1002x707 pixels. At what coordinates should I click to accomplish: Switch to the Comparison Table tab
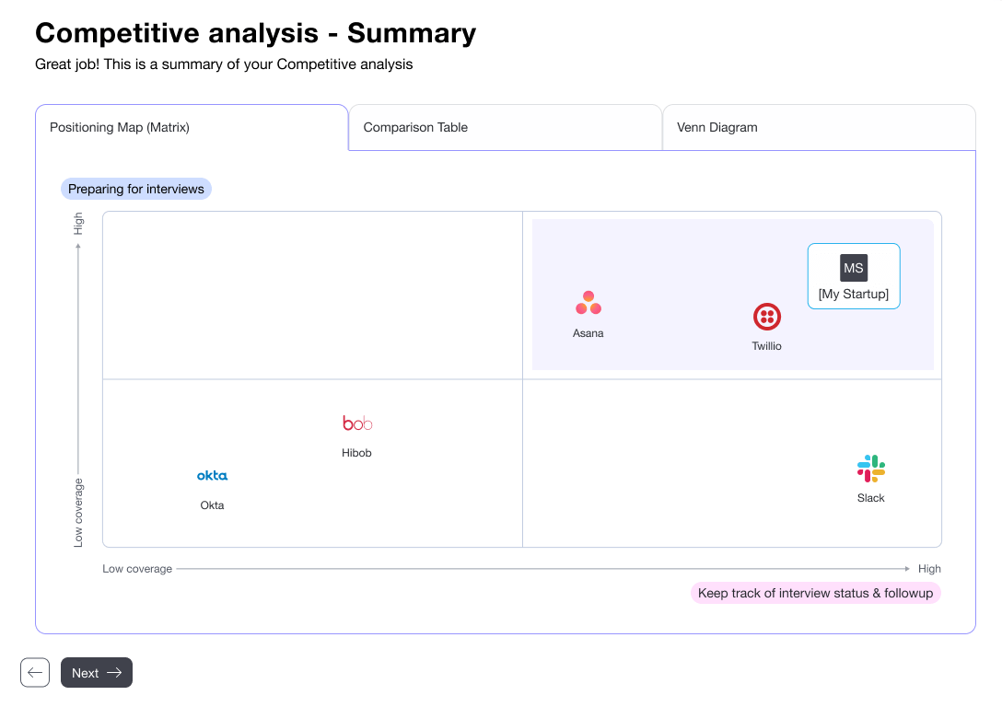(415, 128)
